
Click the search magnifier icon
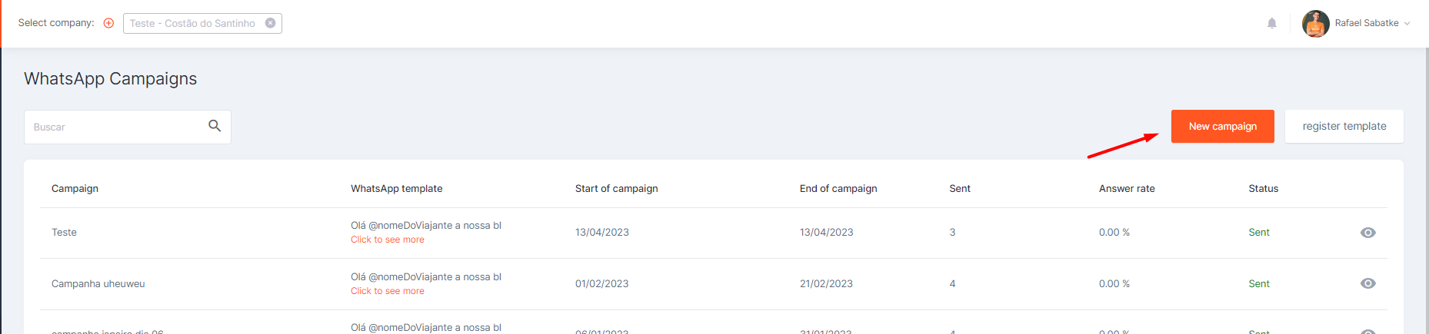pos(215,126)
